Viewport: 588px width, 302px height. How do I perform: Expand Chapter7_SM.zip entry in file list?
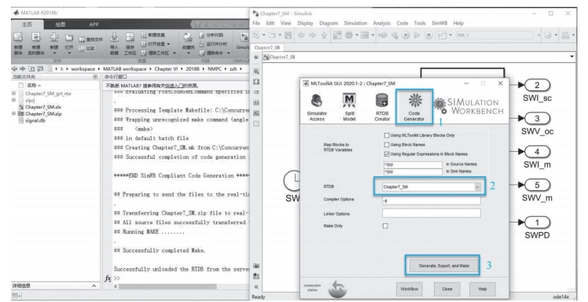point(14,114)
